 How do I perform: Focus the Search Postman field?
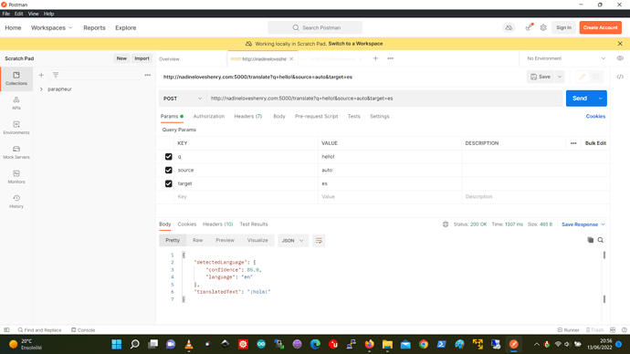tap(315, 27)
